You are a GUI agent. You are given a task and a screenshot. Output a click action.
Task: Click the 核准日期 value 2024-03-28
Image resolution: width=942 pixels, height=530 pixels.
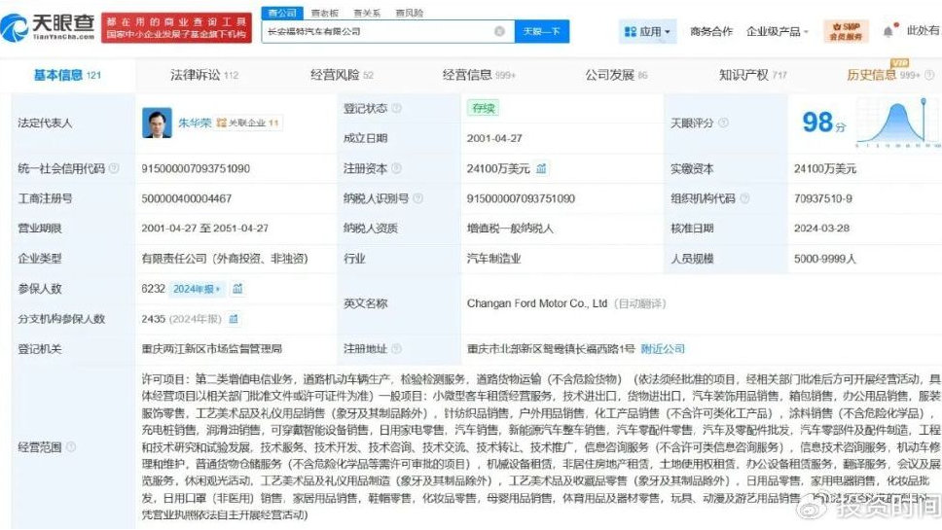[x=822, y=229]
